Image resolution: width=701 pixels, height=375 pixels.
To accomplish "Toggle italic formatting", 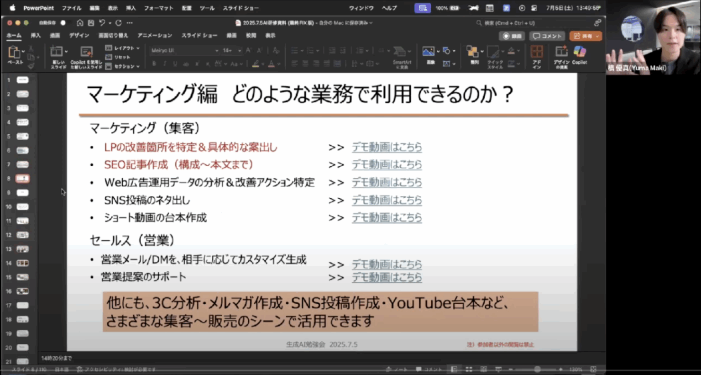I will pos(164,64).
